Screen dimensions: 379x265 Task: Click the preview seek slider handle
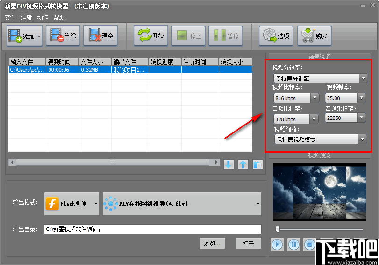coord(278,229)
